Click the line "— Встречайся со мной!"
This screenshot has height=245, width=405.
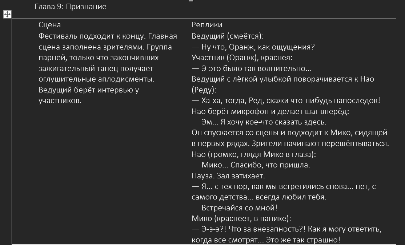point(234,208)
